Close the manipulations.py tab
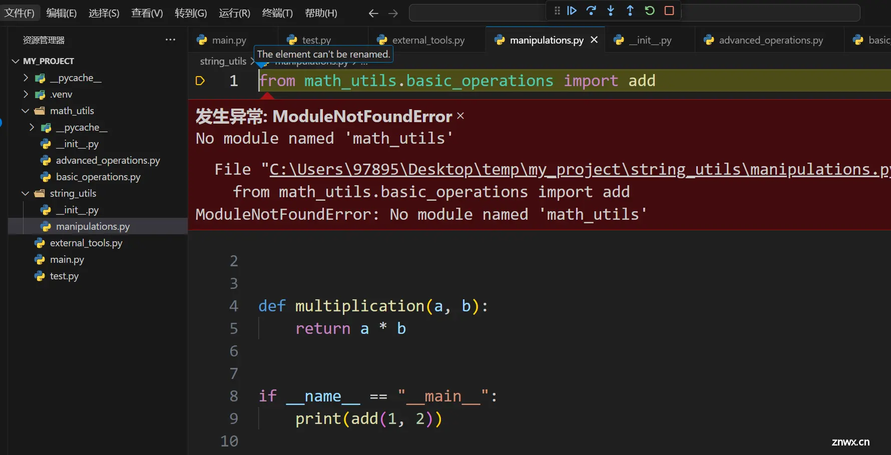 pyautogui.click(x=594, y=40)
